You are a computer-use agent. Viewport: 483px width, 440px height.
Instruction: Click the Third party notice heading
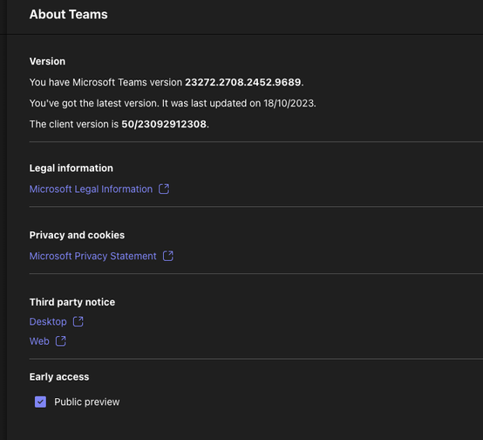tap(72, 302)
